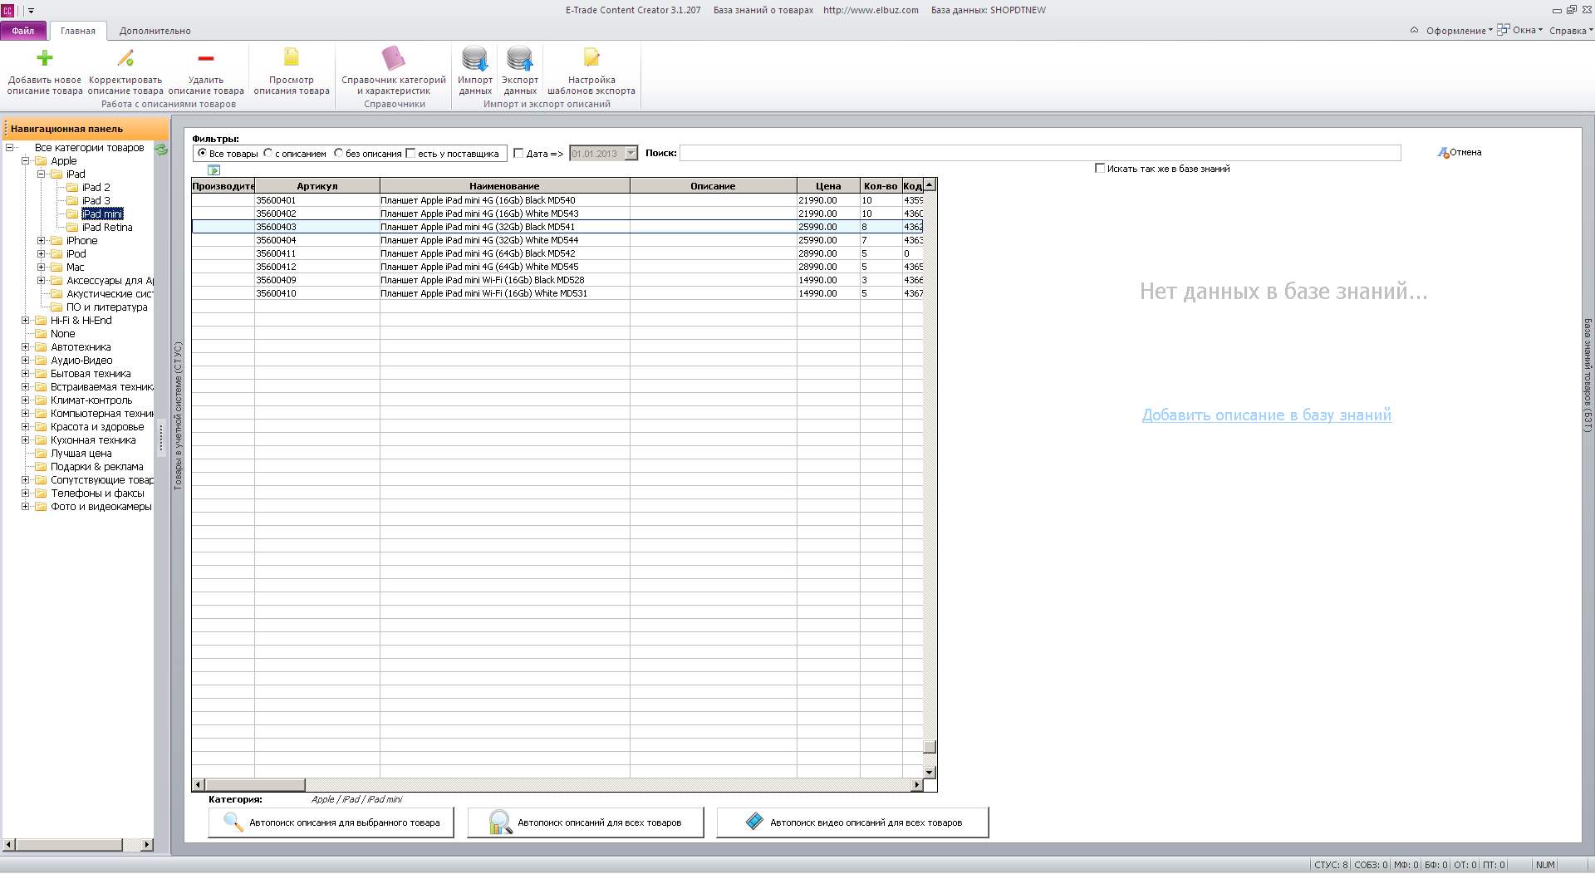Click the green plus add new product description icon

[x=45, y=57]
